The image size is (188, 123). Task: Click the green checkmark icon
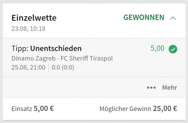point(173,49)
